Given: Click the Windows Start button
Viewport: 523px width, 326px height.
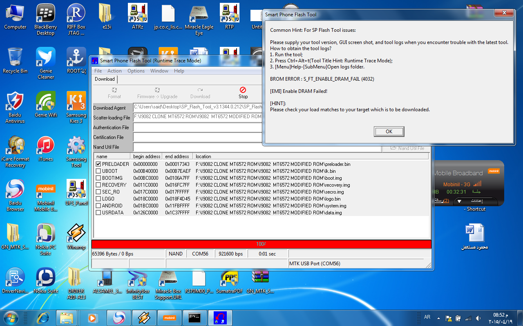Looking at the screenshot, I should click(x=11, y=317).
